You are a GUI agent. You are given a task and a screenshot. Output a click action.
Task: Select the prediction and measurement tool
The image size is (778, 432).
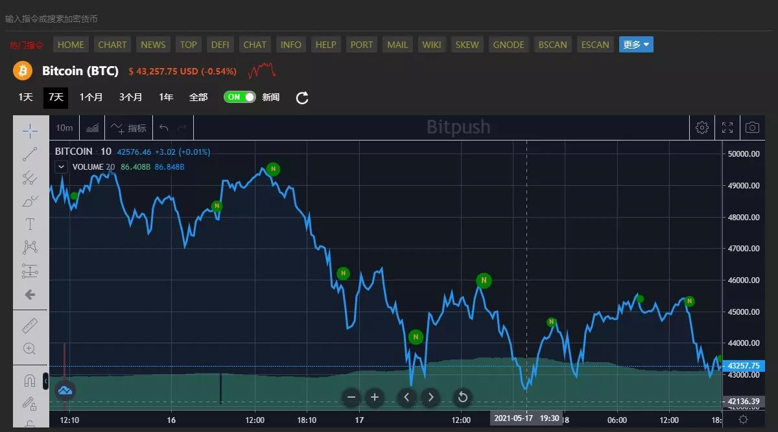tap(30, 271)
